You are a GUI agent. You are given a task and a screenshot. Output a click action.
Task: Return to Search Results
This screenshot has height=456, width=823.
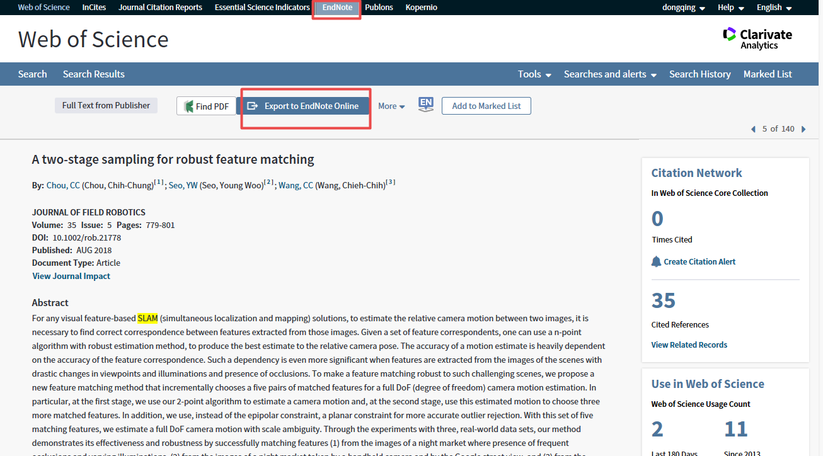coord(94,74)
